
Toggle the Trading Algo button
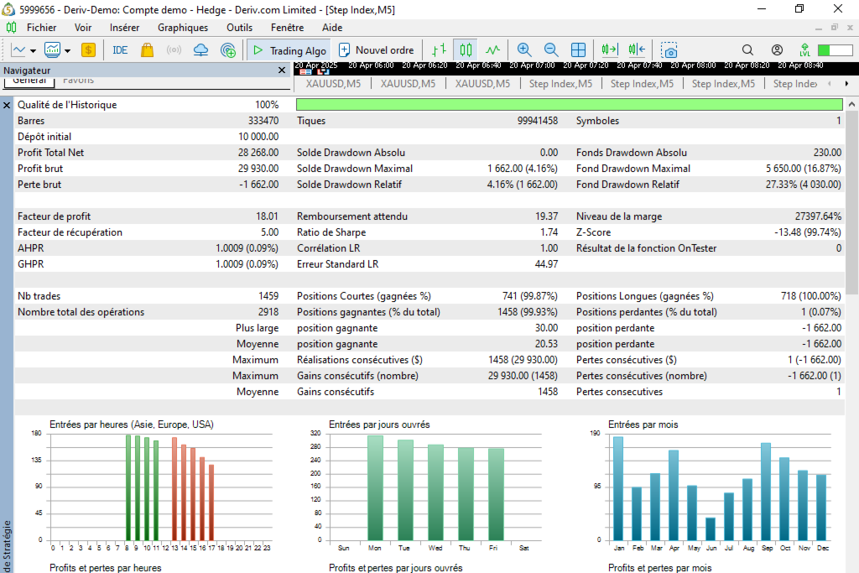coord(288,50)
